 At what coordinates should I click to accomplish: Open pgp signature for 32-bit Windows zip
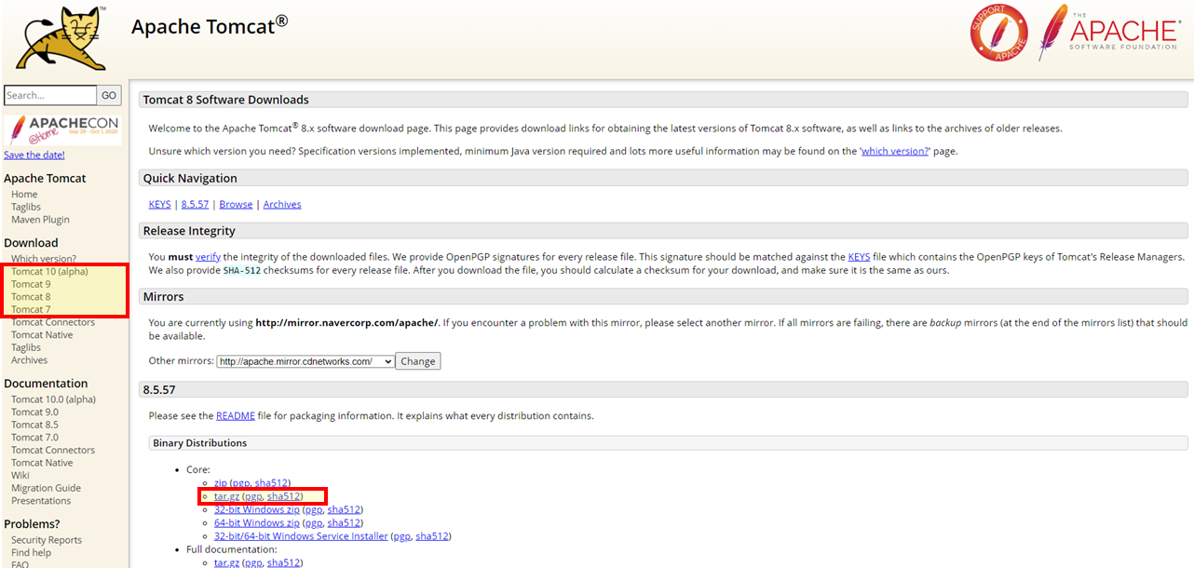(314, 509)
